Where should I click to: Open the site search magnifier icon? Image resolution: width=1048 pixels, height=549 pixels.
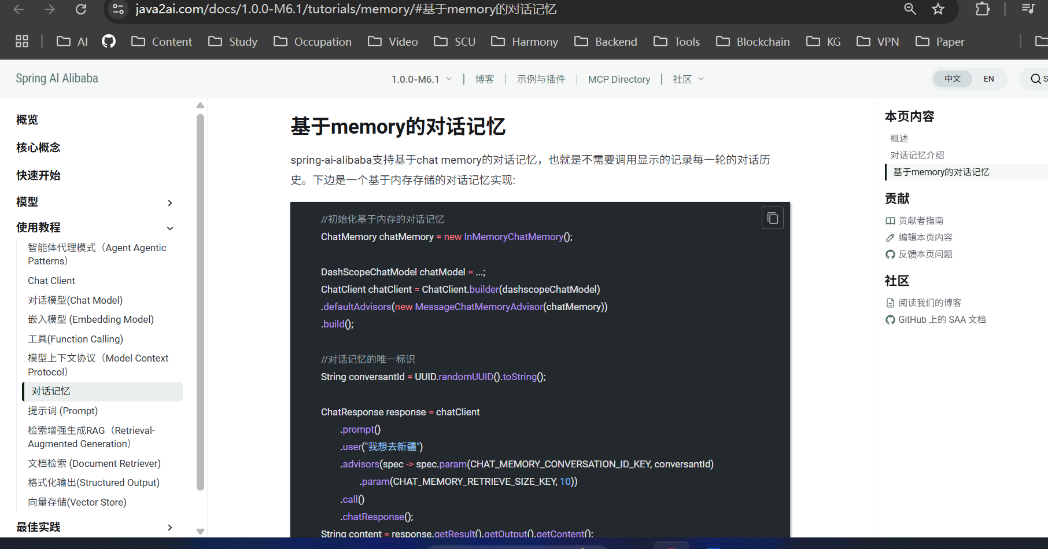click(x=1035, y=79)
